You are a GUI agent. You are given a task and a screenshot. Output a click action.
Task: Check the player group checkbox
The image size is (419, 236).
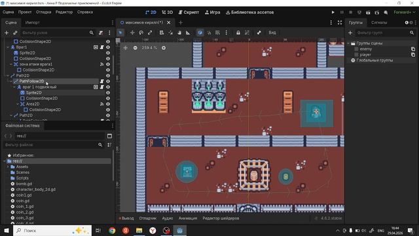pyautogui.click(x=356, y=55)
